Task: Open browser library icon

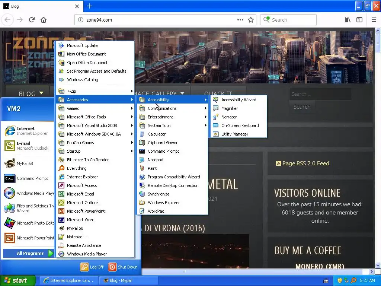Action: point(348,20)
